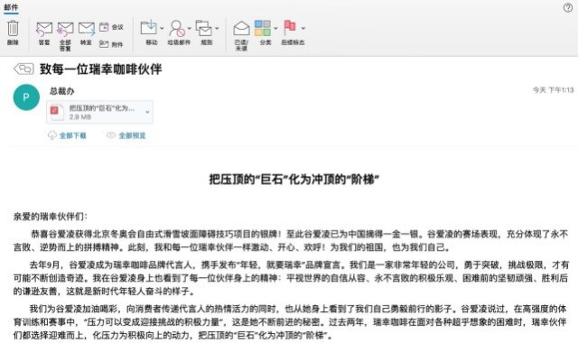Image resolution: width=578 pixels, height=343 pixels.
Task: Expand the 移动 dropdown arrow
Action: tap(162, 28)
